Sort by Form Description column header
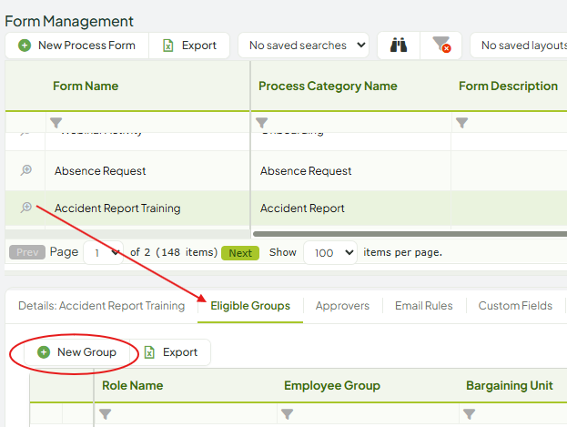Image resolution: width=567 pixels, height=427 pixels. point(508,86)
